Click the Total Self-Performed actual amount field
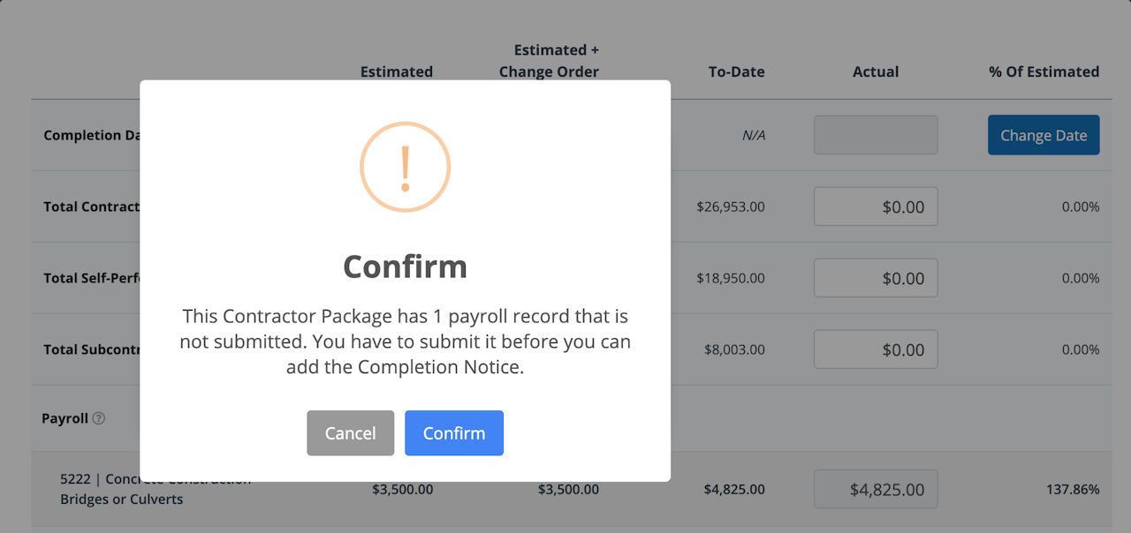1131x533 pixels. (875, 278)
